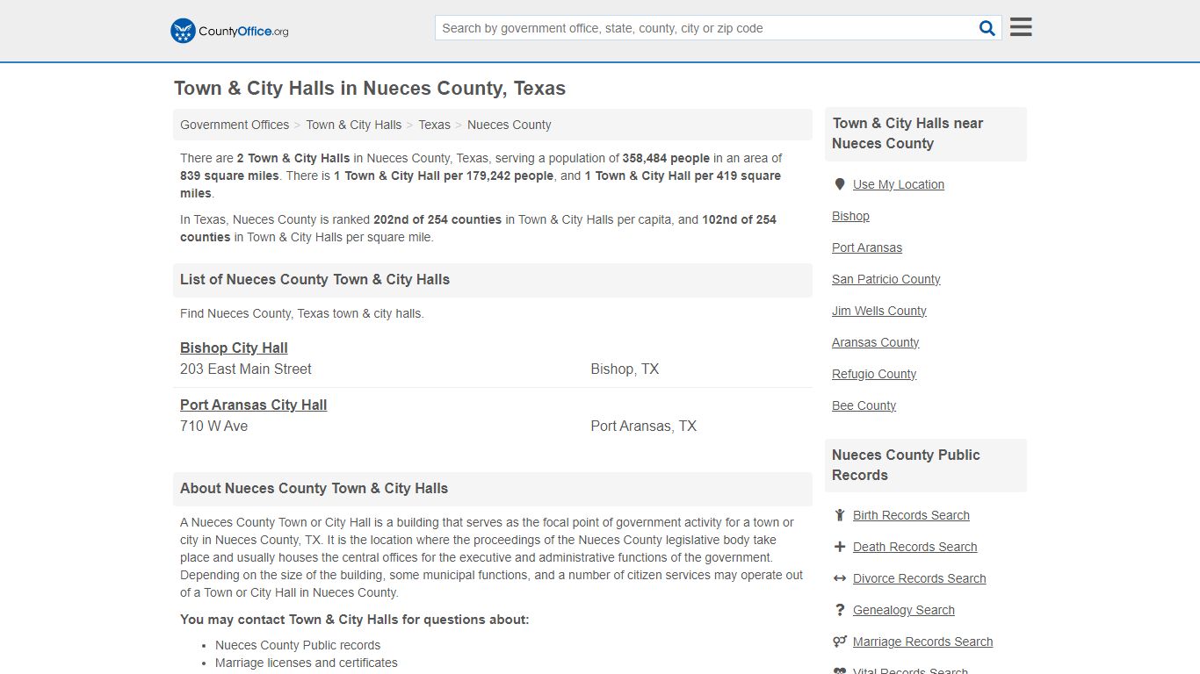Open Port Aransas City Hall listing
This screenshot has height=674, width=1200.
(x=253, y=405)
